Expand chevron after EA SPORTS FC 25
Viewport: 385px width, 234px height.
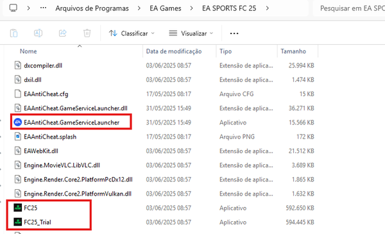click(x=267, y=8)
